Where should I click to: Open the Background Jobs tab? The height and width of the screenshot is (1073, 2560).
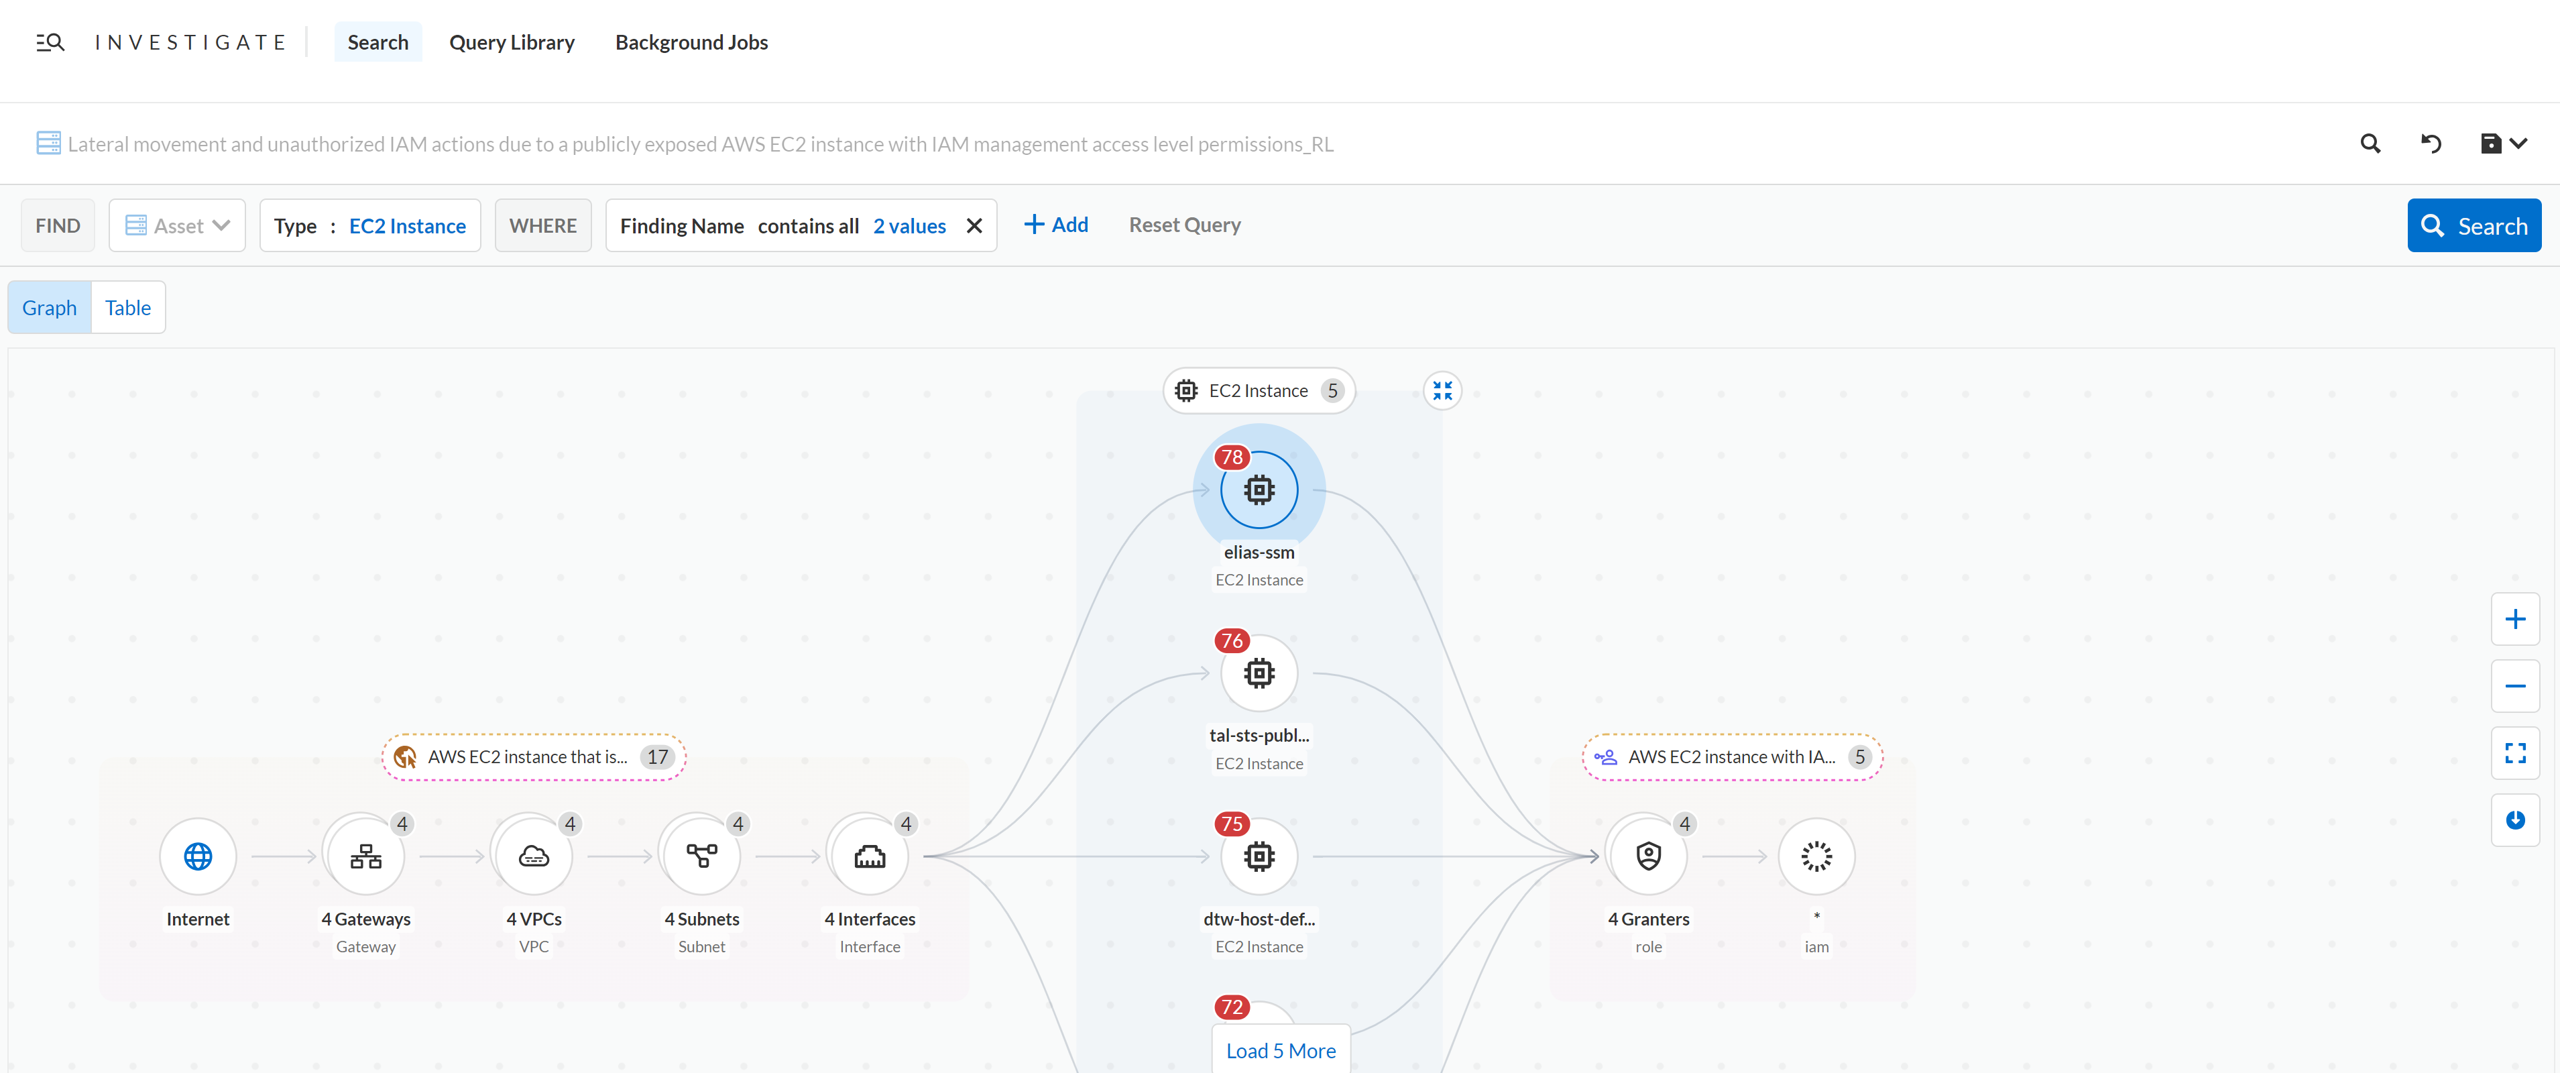[692, 42]
